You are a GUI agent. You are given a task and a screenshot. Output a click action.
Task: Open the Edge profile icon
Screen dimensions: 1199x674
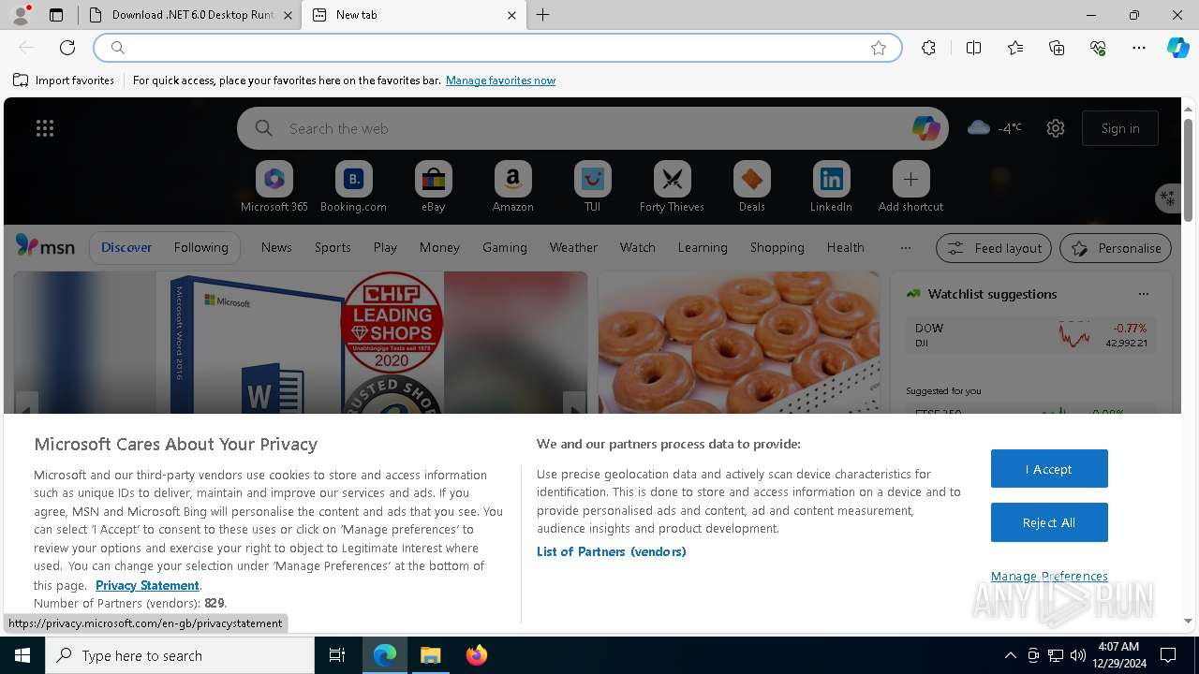pos(21,15)
